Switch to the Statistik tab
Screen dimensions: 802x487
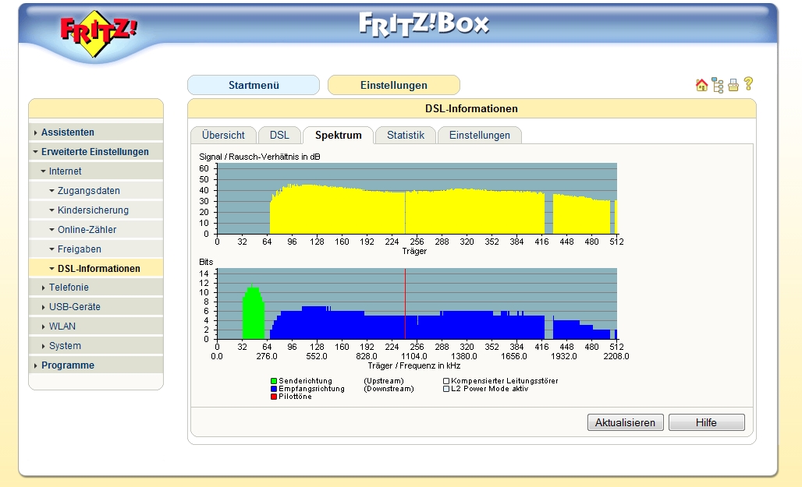pos(405,136)
